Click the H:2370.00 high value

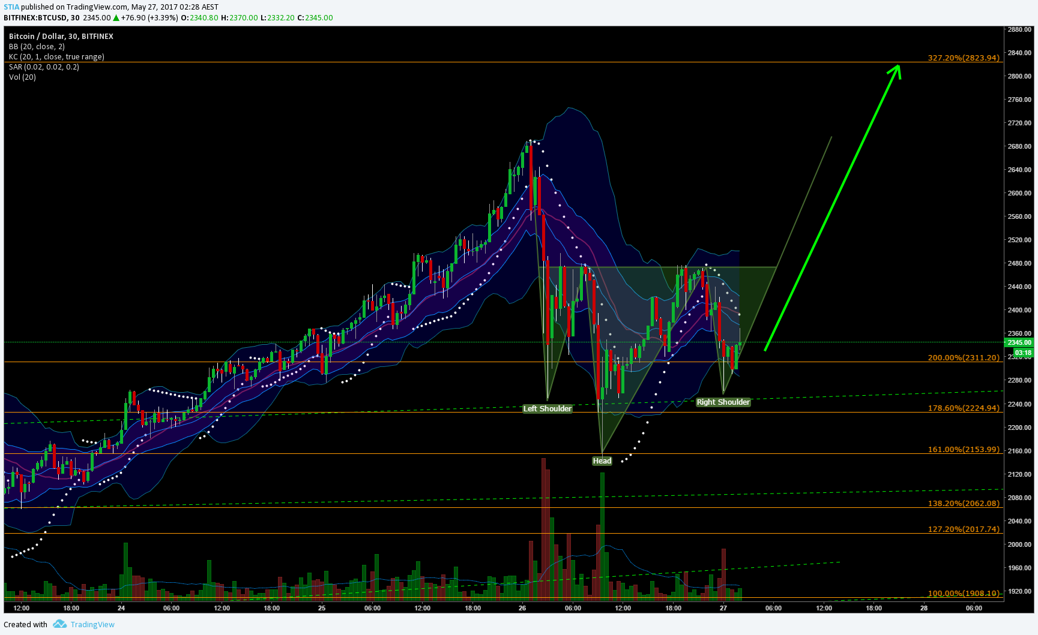click(239, 18)
